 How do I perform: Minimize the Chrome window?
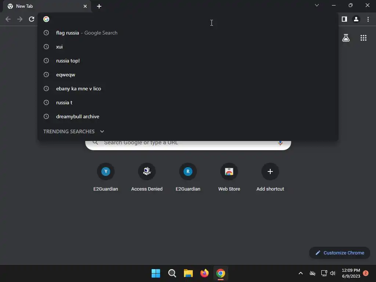coord(333,5)
